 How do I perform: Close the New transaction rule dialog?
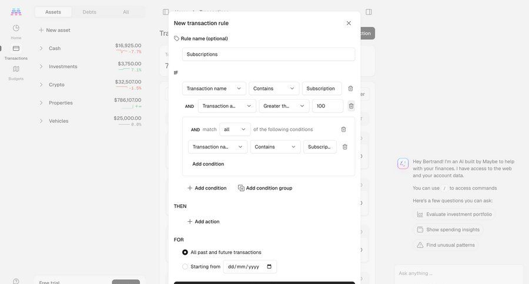[x=349, y=23]
